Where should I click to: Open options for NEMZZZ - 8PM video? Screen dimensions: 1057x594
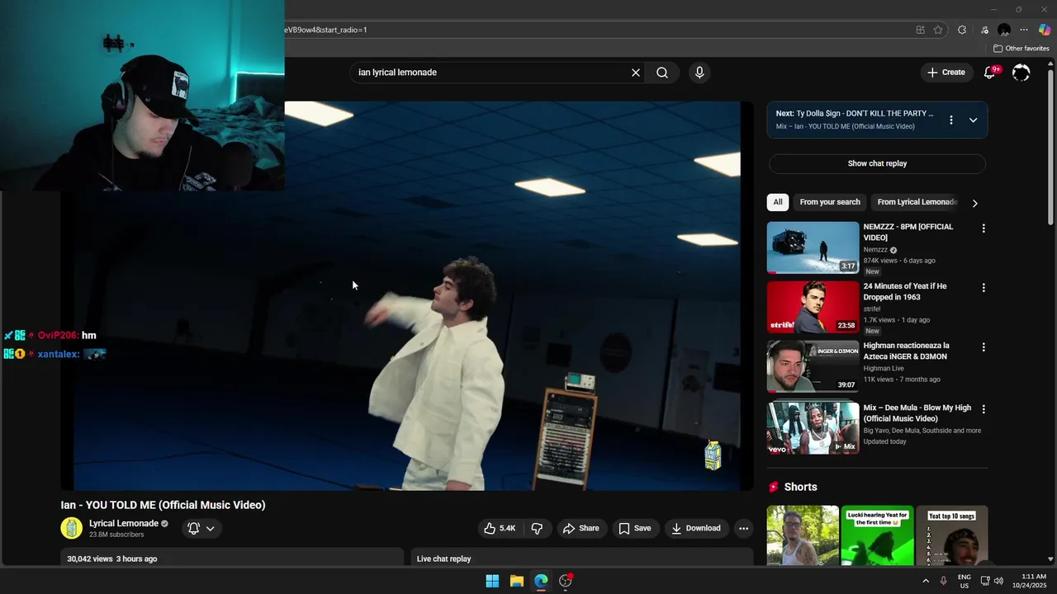pos(984,229)
